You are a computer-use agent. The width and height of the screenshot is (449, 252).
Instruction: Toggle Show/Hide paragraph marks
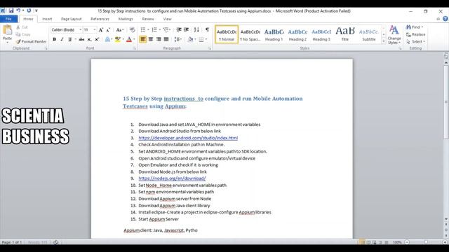pyautogui.click(x=208, y=29)
